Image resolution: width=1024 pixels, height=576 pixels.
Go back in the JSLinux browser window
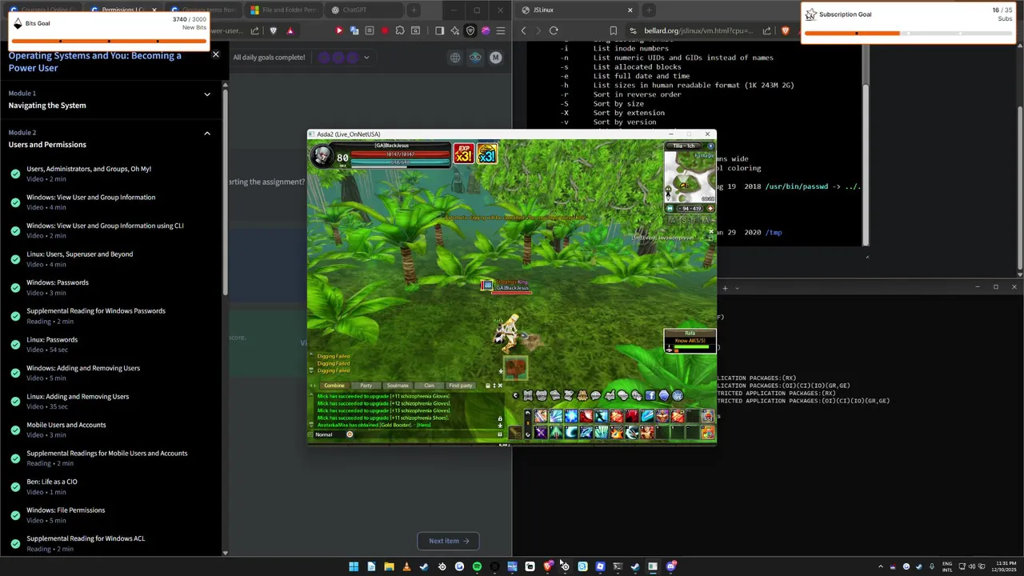(524, 30)
